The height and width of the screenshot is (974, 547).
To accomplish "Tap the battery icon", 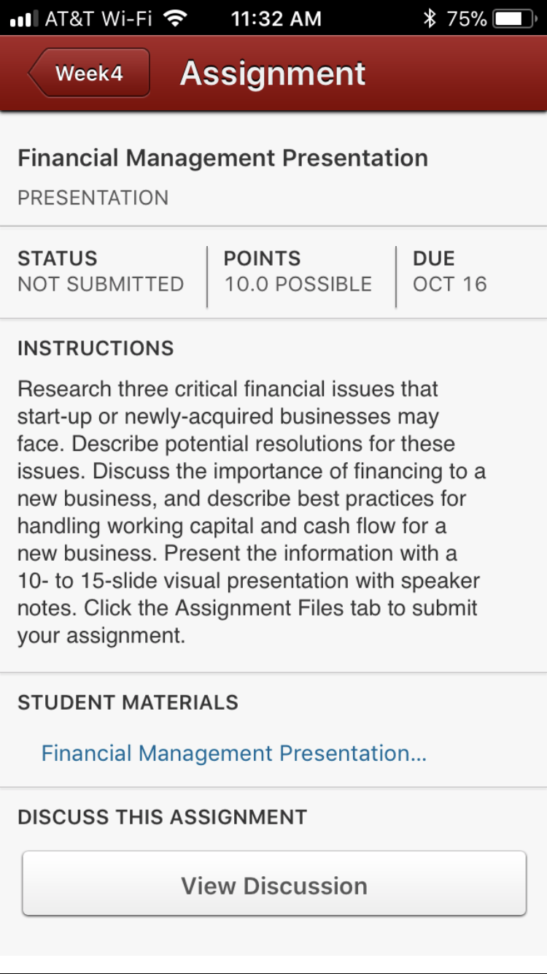I will click(513, 18).
